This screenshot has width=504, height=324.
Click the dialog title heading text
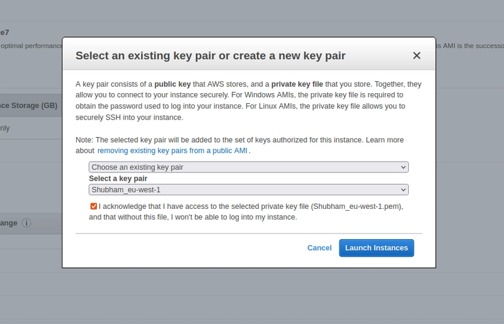click(210, 56)
